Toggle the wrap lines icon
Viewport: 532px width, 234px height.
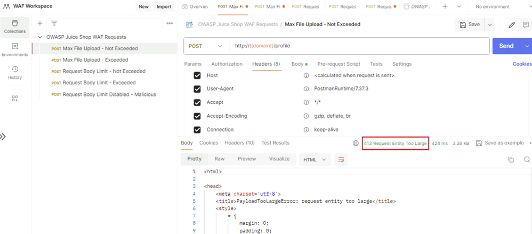coord(341,159)
